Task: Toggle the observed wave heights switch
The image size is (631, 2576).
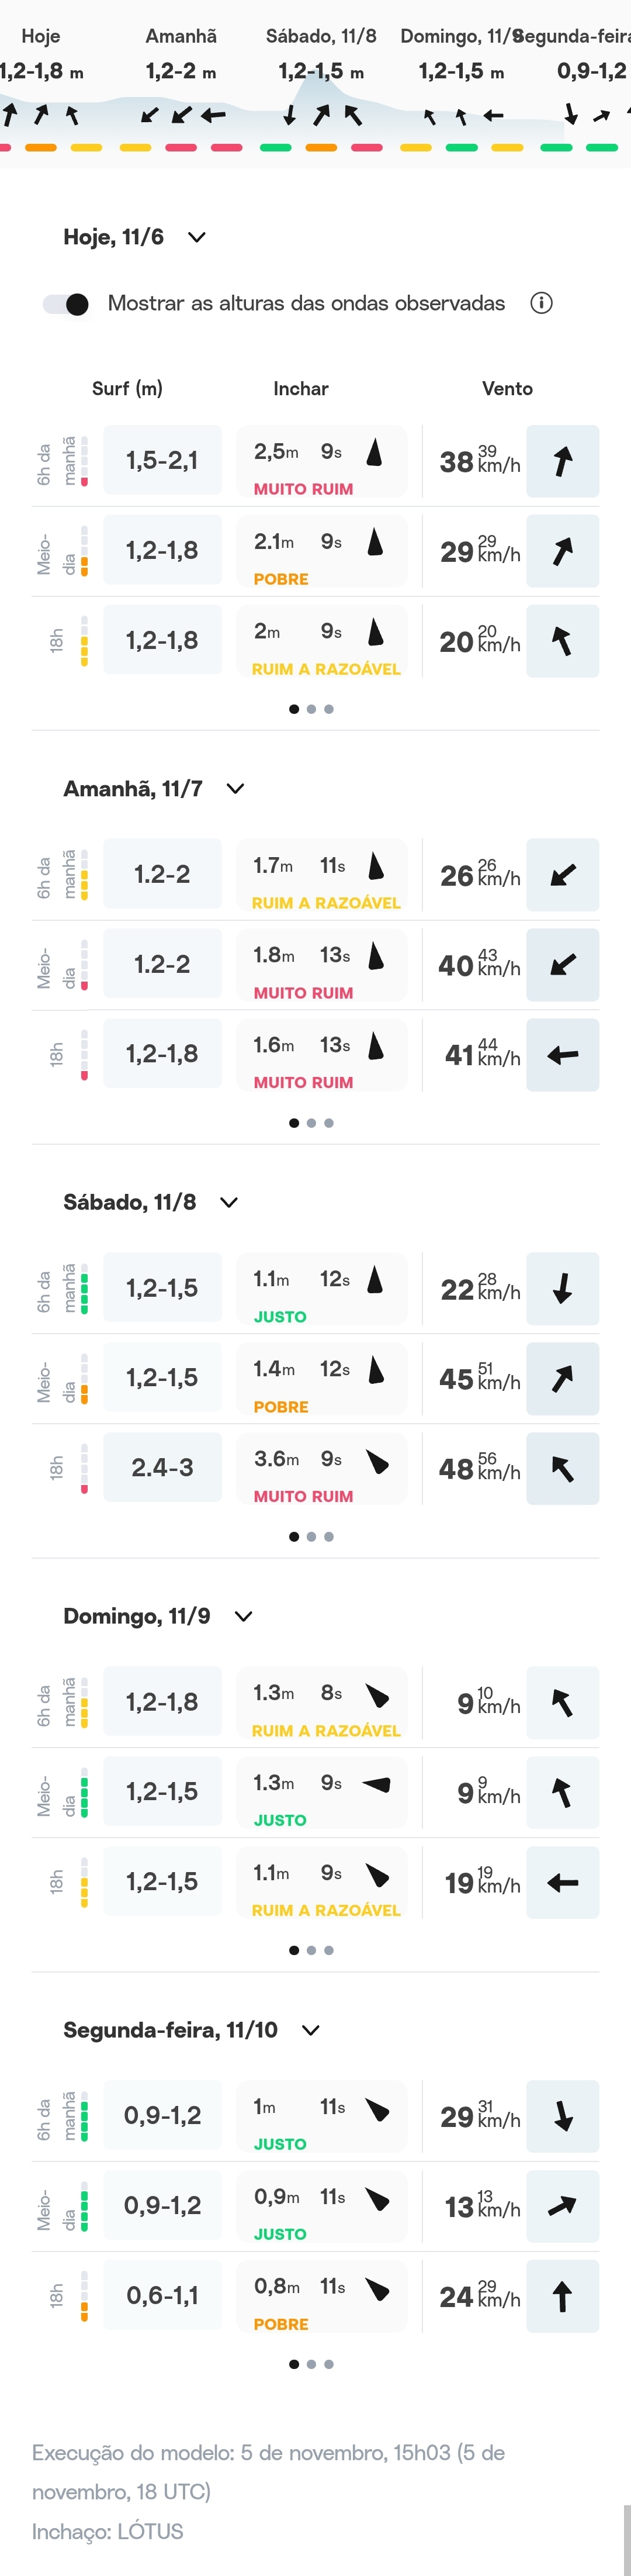Action: (x=66, y=304)
